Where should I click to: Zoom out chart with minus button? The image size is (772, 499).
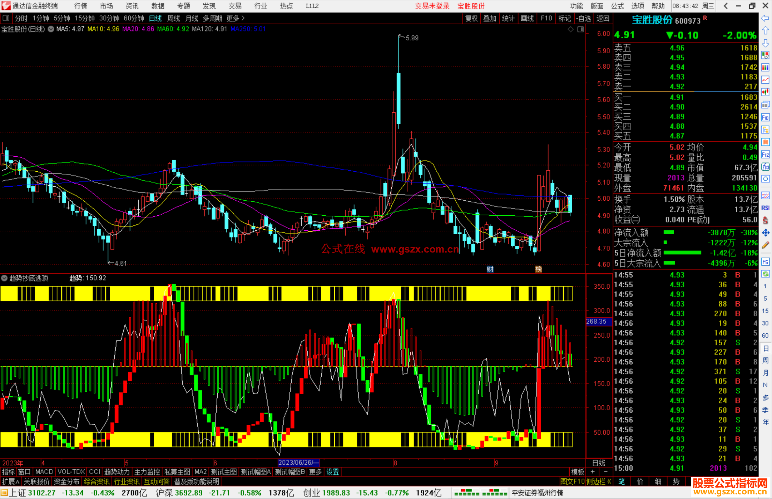pyautogui.click(x=605, y=472)
